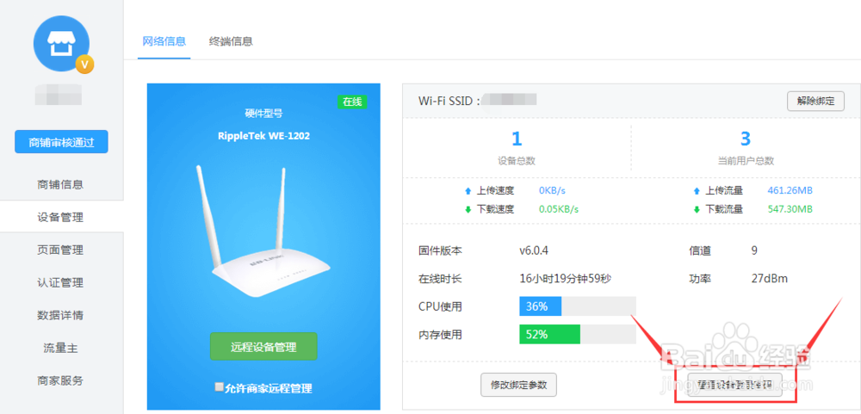Click the download speed value 0.05KB/s
861x414 pixels.
pyautogui.click(x=559, y=209)
